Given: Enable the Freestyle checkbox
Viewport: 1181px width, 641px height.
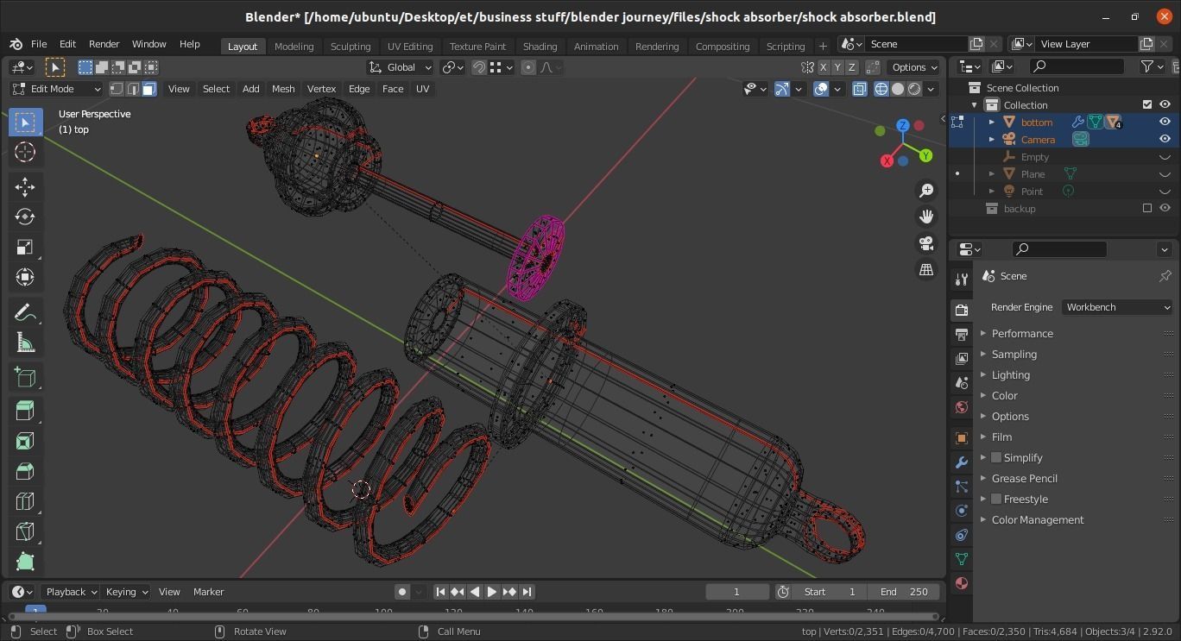Looking at the screenshot, I should point(996,499).
